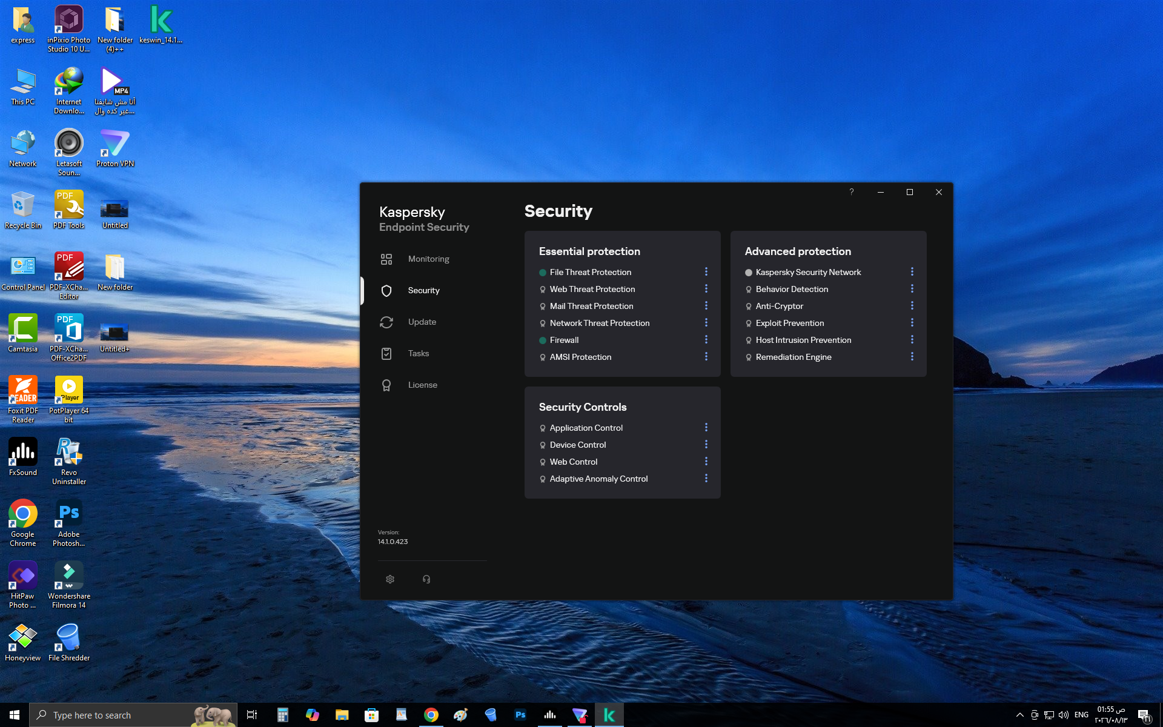The width and height of the screenshot is (1163, 727).
Task: Click the help question mark in Kaspersky window
Action: [852, 192]
